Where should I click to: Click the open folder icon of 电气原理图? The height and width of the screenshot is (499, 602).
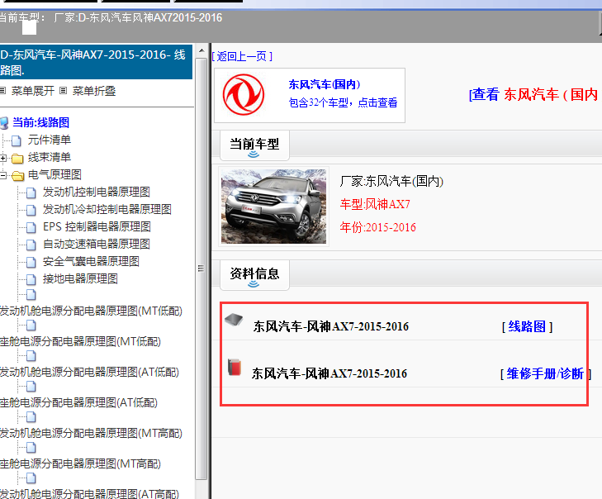click(x=17, y=175)
